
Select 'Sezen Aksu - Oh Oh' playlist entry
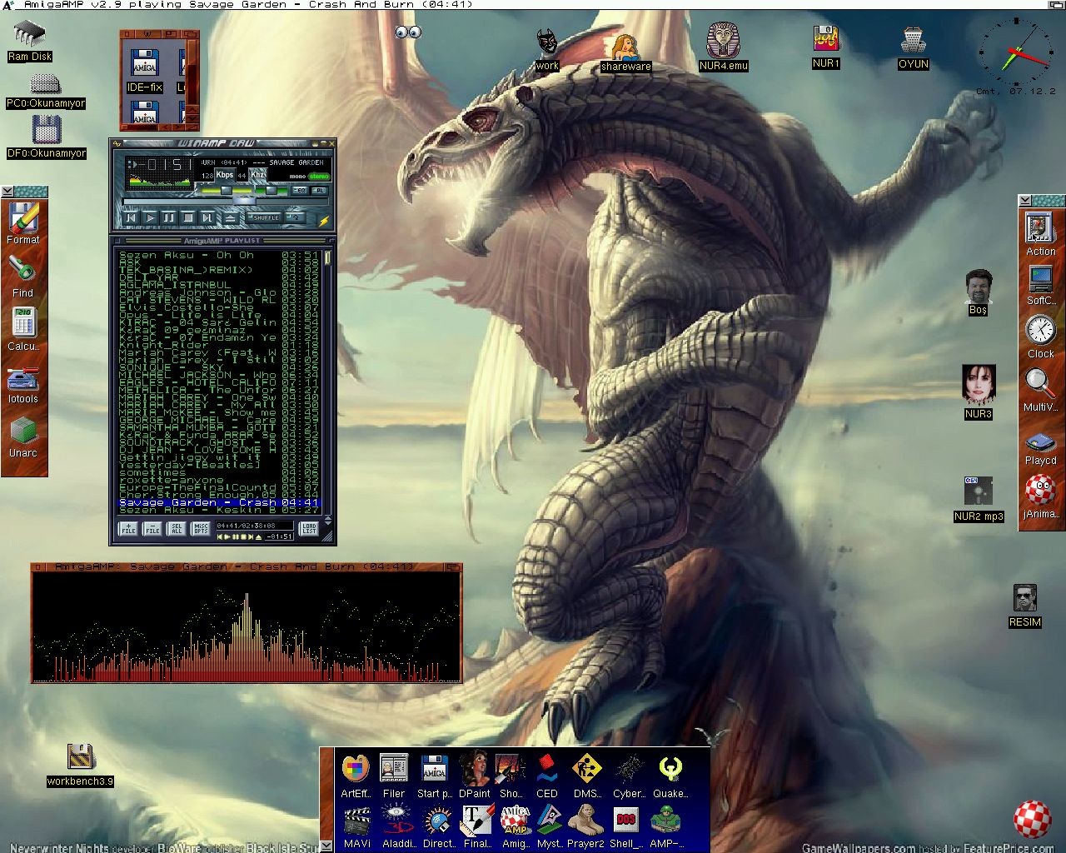click(219, 255)
